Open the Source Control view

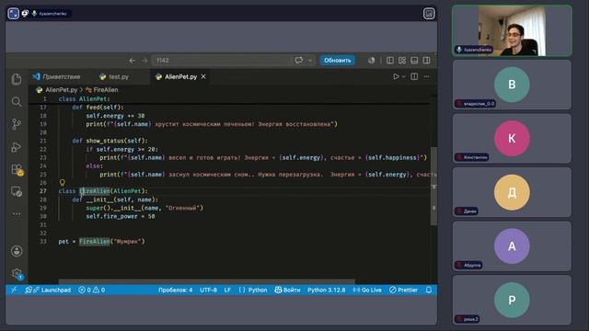click(17, 124)
